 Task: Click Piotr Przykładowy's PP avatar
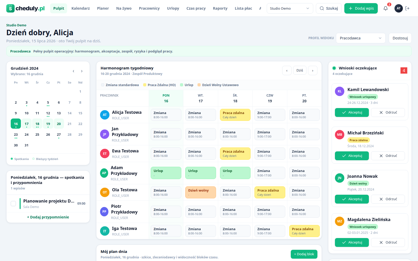[x=104, y=212]
